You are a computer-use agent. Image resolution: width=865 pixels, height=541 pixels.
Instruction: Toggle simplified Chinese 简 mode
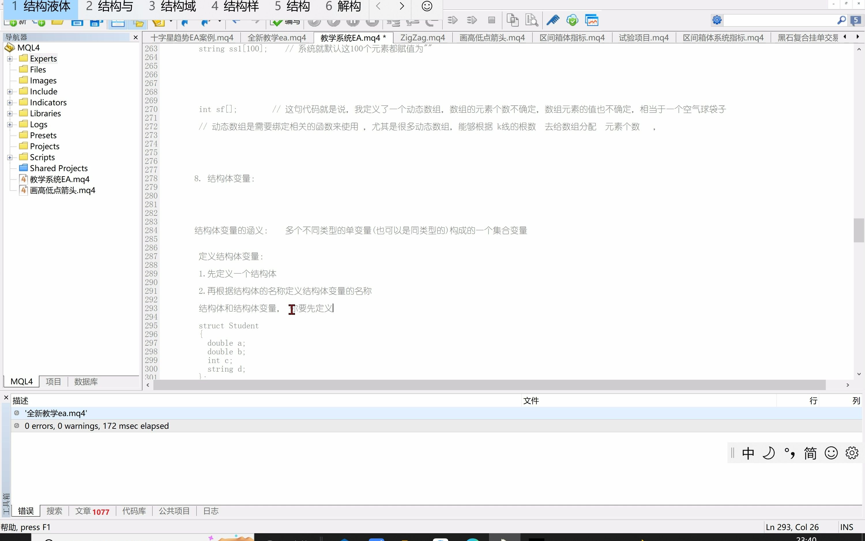tap(810, 453)
